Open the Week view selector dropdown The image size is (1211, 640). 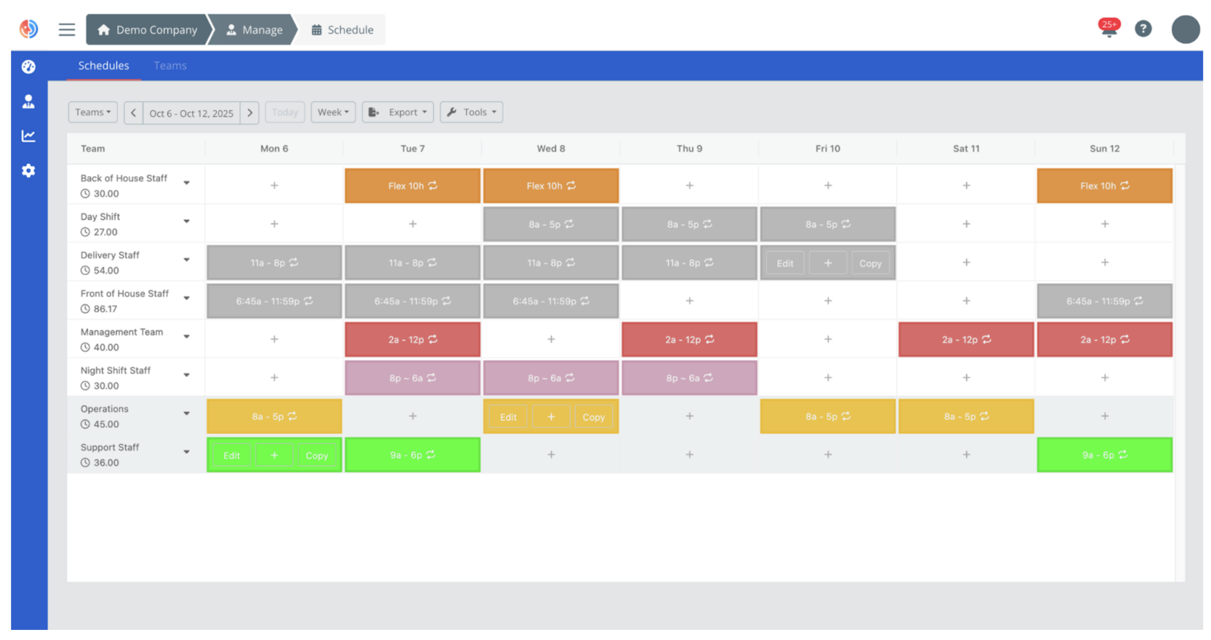[333, 112]
